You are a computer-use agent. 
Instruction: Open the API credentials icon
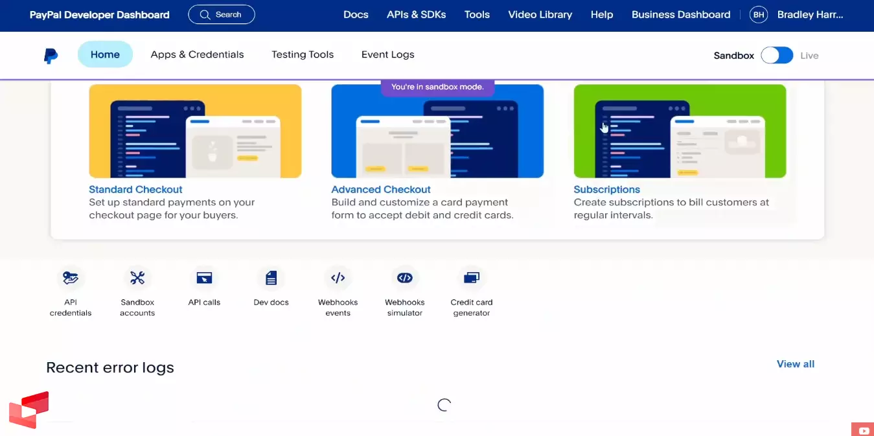(x=71, y=278)
